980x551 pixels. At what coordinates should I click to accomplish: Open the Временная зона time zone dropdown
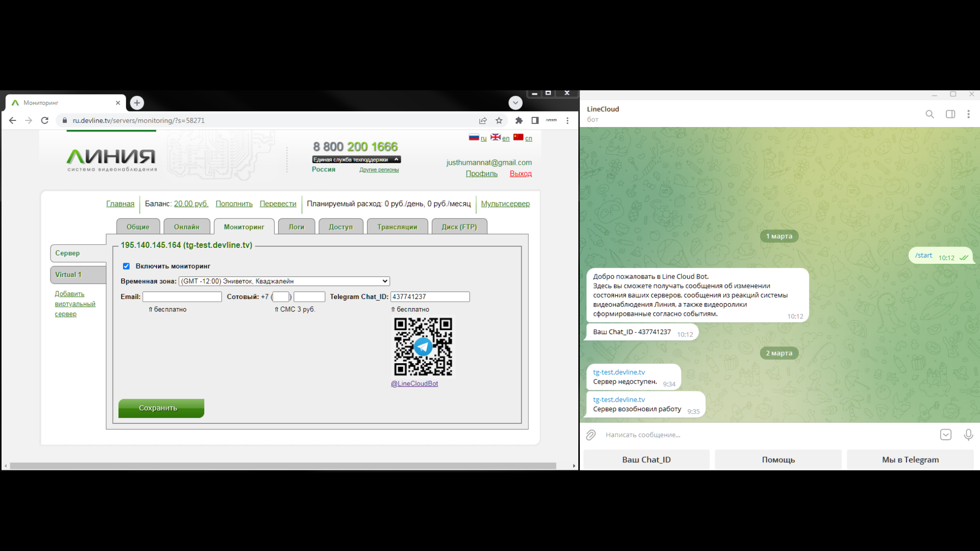[284, 281]
